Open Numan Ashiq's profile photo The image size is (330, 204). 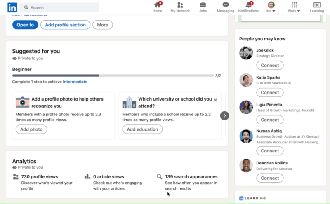coord(246,136)
